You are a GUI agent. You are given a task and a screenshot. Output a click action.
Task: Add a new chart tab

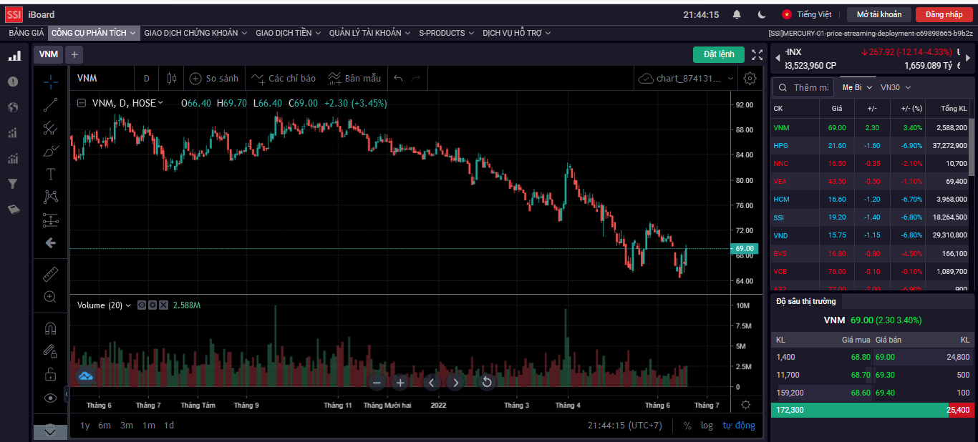tap(74, 54)
